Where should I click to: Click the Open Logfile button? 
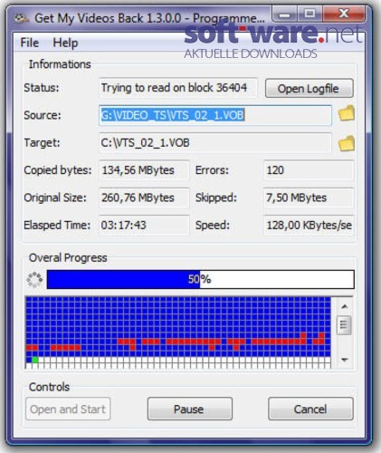309,89
